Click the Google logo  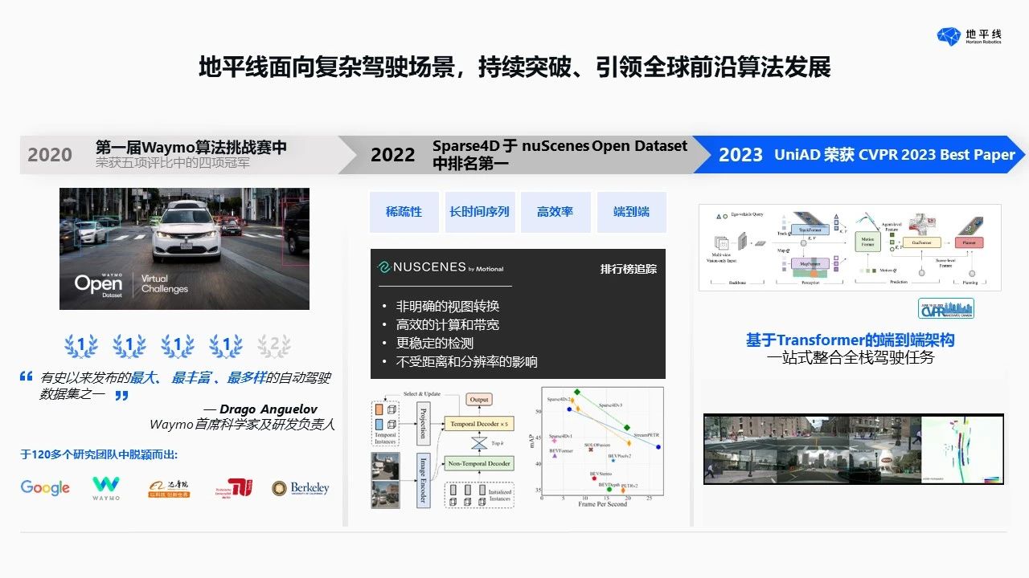(45, 487)
